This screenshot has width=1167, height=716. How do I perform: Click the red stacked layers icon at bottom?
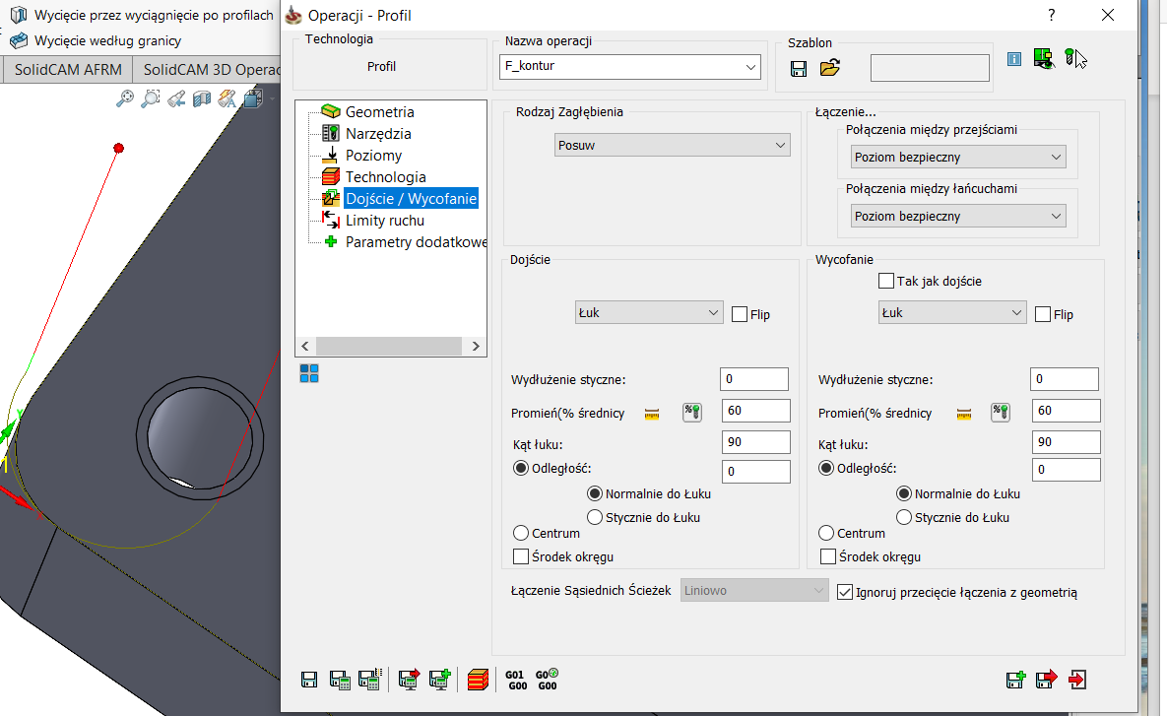click(478, 680)
